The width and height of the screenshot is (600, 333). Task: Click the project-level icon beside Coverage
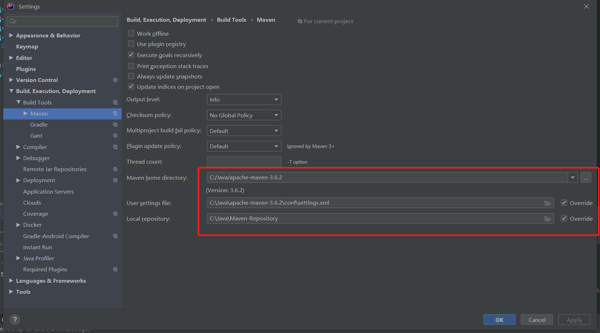(115, 214)
